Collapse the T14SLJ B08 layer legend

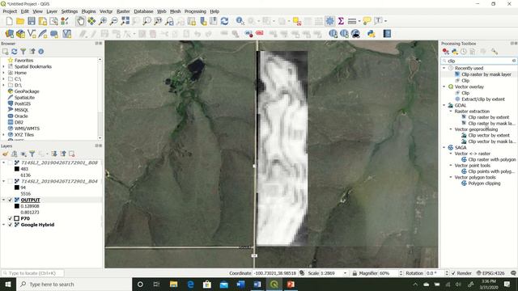coord(3,162)
